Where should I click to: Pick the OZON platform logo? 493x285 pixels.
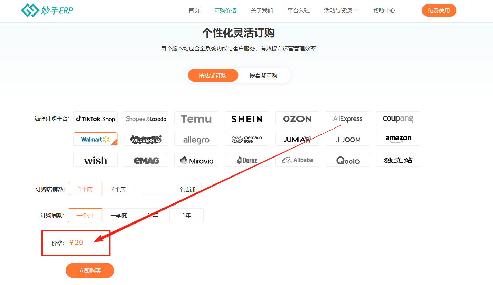297,118
